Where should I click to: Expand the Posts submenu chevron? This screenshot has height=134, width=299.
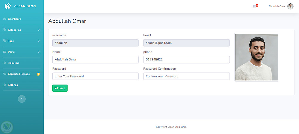39,52
